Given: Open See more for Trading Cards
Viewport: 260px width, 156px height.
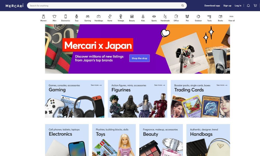Looking at the screenshot, I should 222,85.
